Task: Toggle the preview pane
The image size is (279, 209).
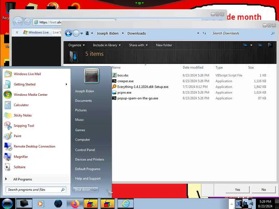Action: [x=260, y=45]
